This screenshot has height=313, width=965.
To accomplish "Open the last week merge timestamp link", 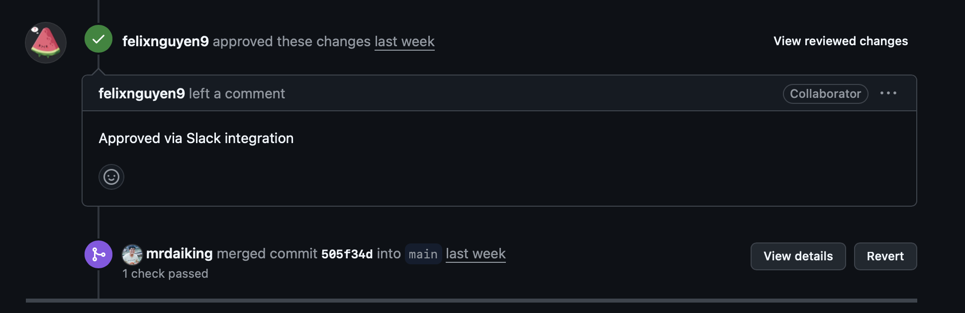I will coord(476,254).
